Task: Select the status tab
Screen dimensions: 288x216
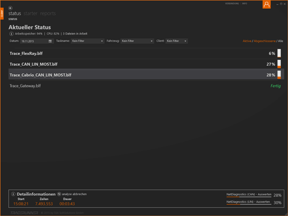Action: point(14,13)
